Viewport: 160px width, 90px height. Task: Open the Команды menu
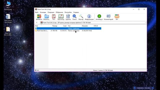pyautogui.click(x=43, y=12)
